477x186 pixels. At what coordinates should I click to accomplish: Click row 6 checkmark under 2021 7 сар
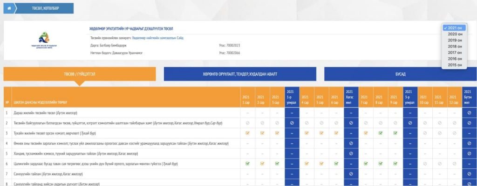(x=366, y=164)
